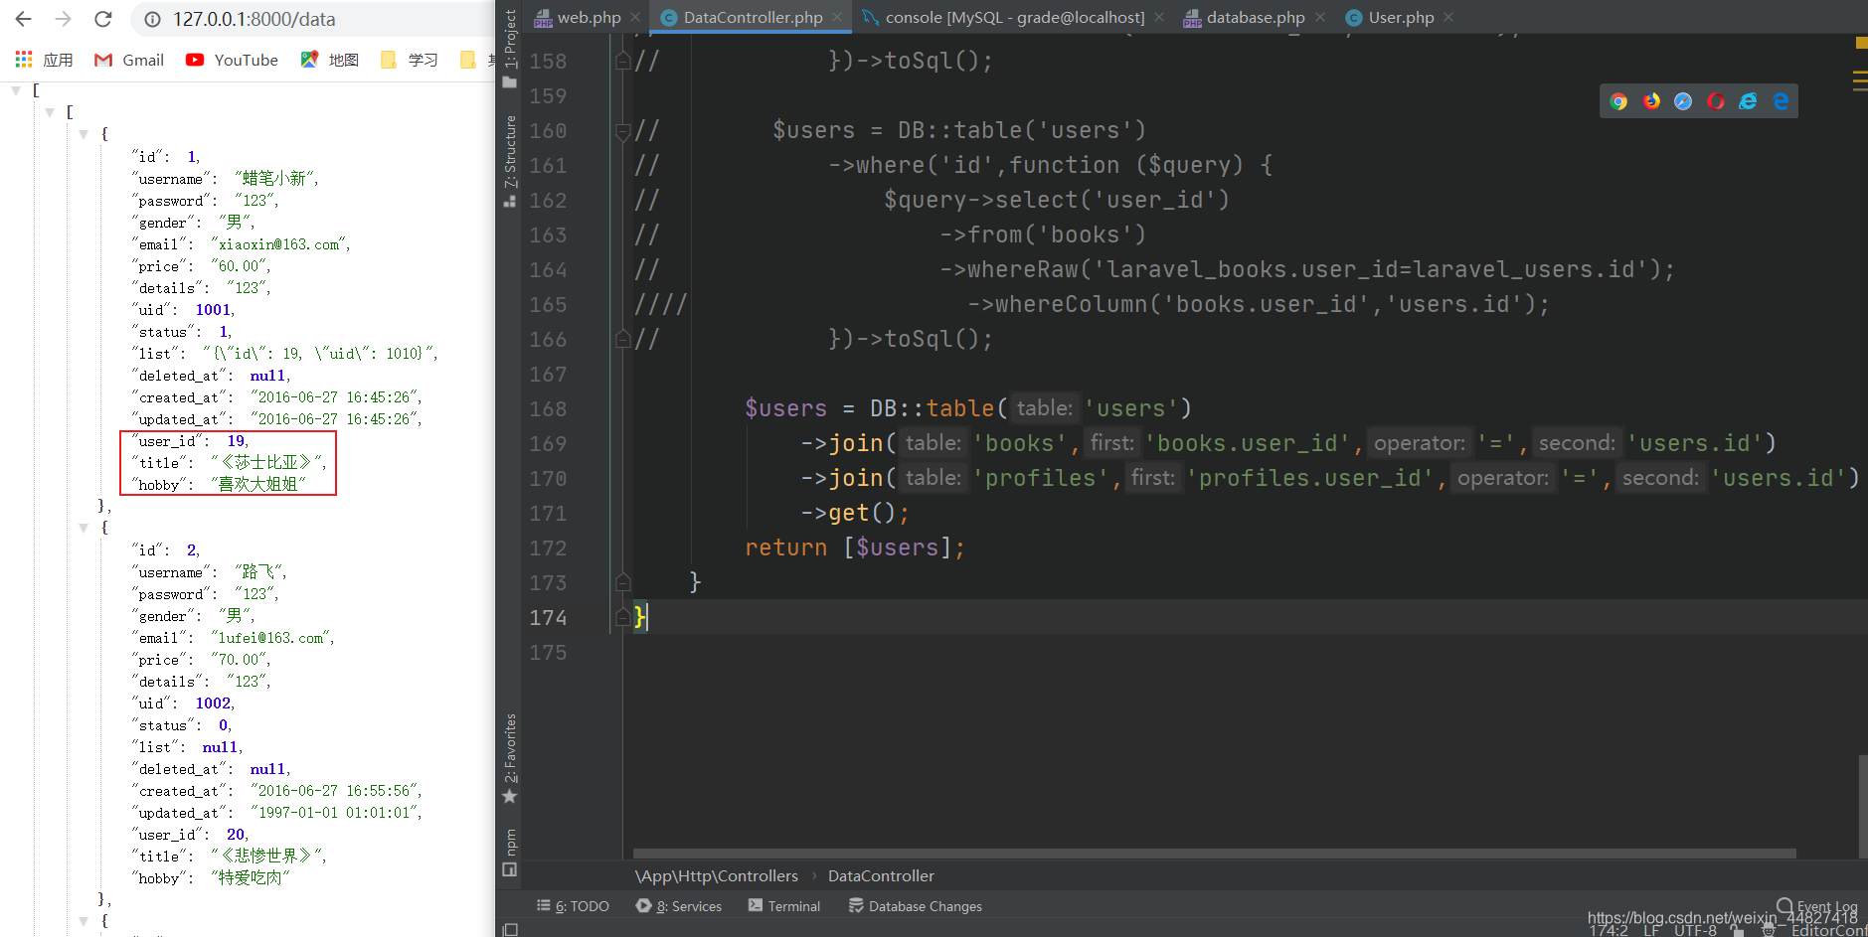
Task: Open preview in Opera browser icon
Action: (1716, 101)
